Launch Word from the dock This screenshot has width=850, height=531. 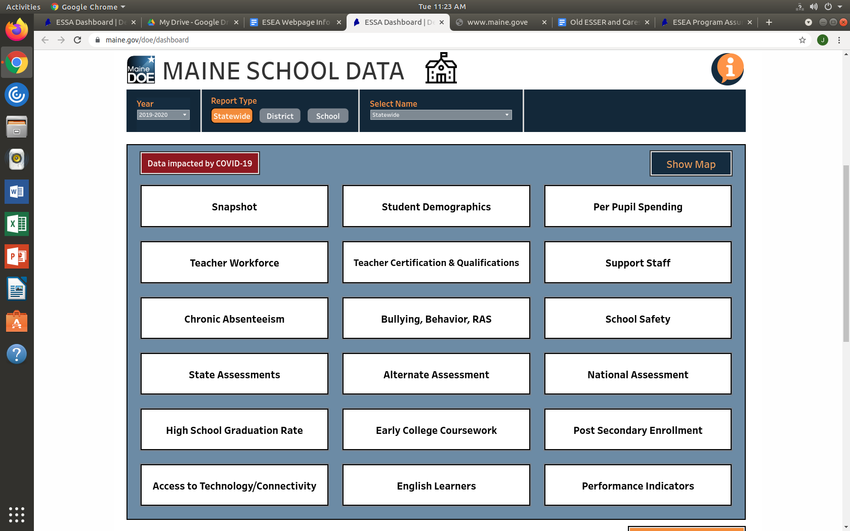tap(17, 192)
